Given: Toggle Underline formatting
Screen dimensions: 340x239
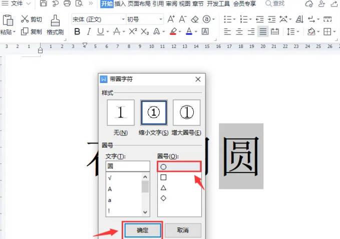Looking at the screenshot, I should point(100,31).
